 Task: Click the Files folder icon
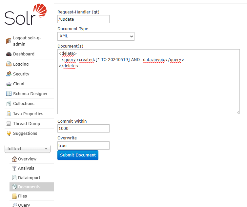(14, 196)
